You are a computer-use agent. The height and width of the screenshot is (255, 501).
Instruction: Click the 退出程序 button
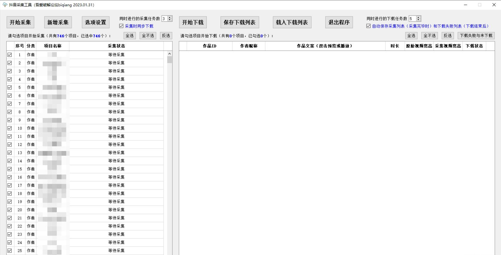pyautogui.click(x=339, y=22)
